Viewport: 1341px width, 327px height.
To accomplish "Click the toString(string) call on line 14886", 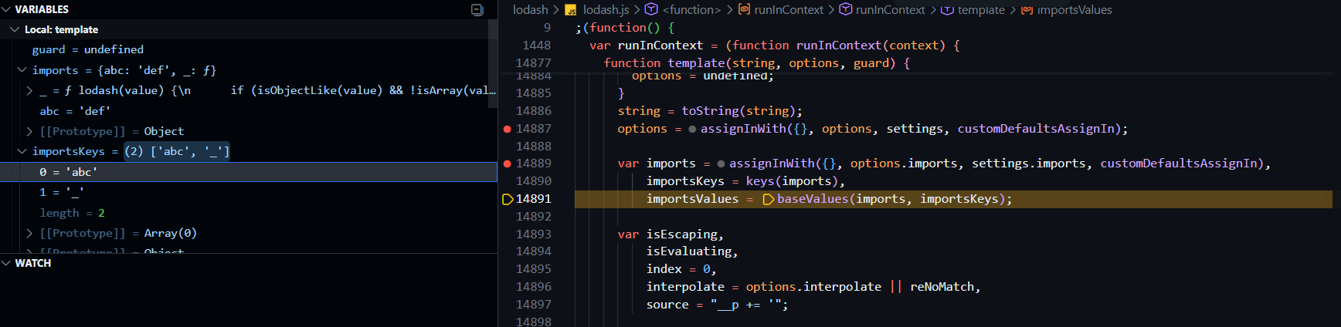I will [x=738, y=111].
